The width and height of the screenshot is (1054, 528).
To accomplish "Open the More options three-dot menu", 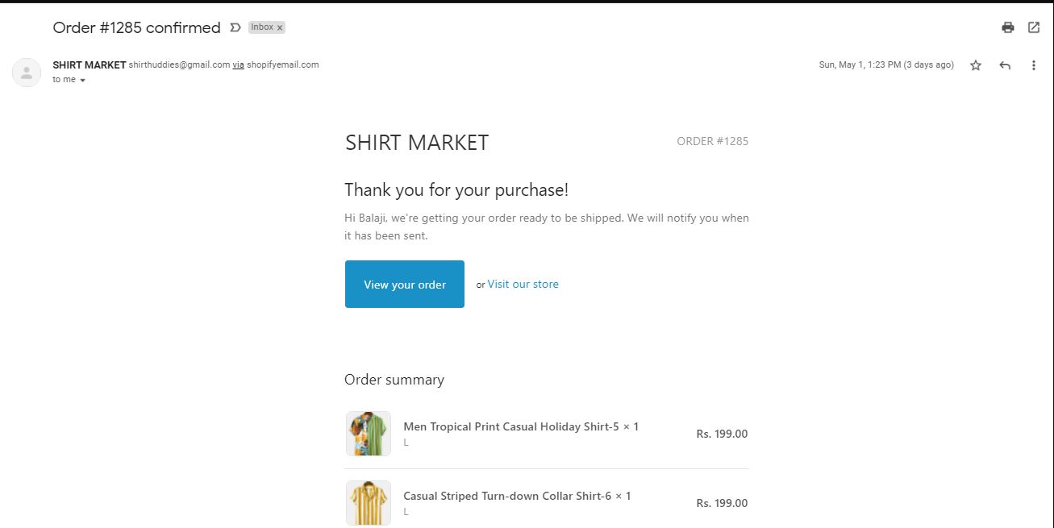I will tap(1034, 65).
